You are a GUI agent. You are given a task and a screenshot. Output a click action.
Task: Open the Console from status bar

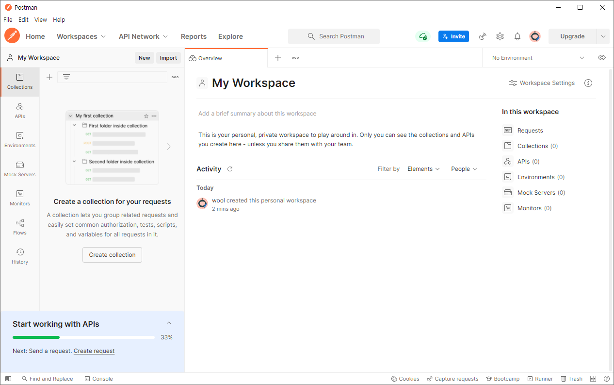click(98, 379)
